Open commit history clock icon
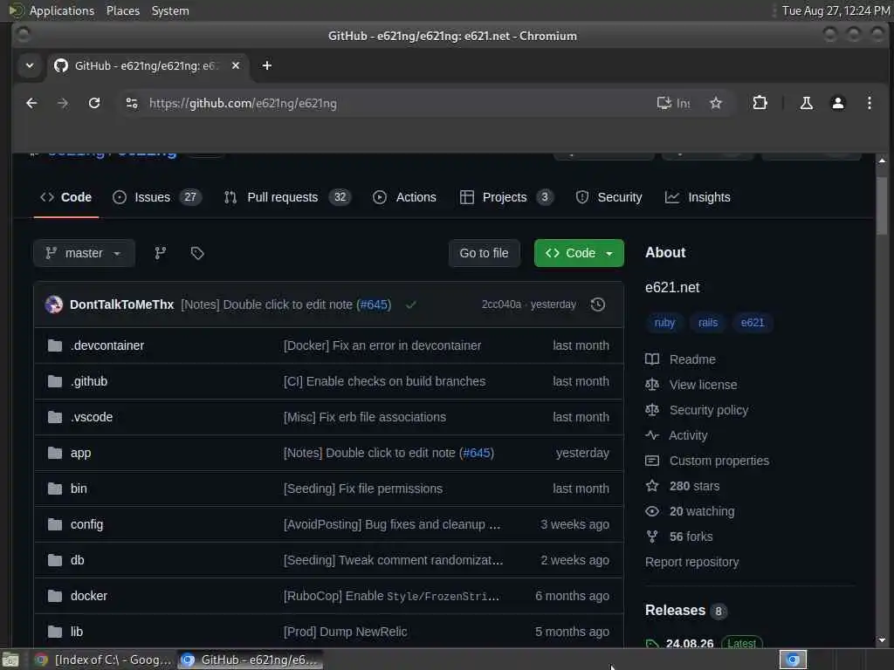 (597, 304)
